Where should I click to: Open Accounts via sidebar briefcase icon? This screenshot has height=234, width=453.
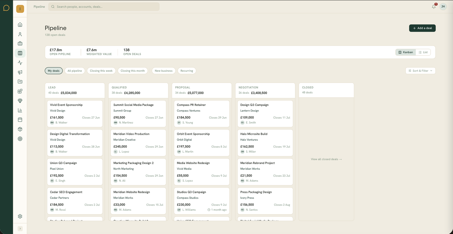coord(20,44)
